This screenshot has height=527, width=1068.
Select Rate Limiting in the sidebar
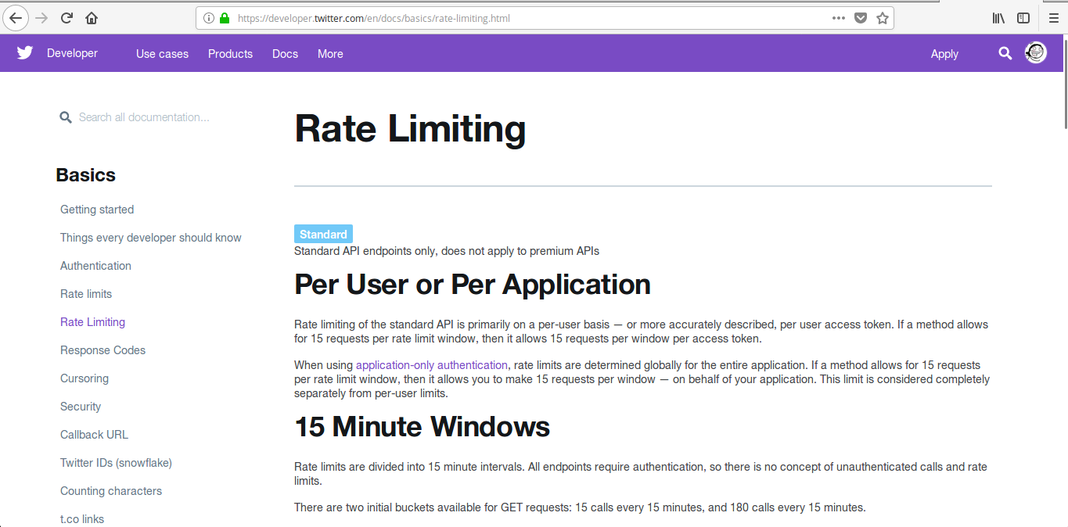tap(92, 322)
